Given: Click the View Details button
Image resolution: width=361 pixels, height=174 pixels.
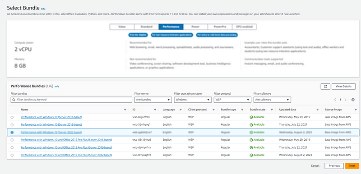Looking at the screenshot, I should pos(343,87).
